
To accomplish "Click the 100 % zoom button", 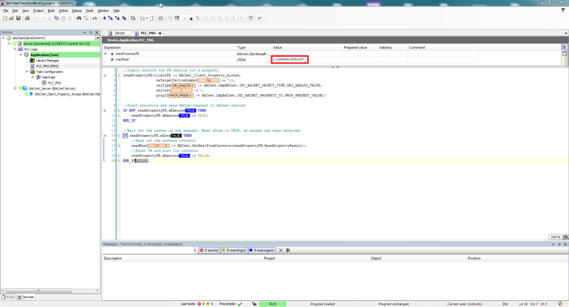I will pos(554,237).
